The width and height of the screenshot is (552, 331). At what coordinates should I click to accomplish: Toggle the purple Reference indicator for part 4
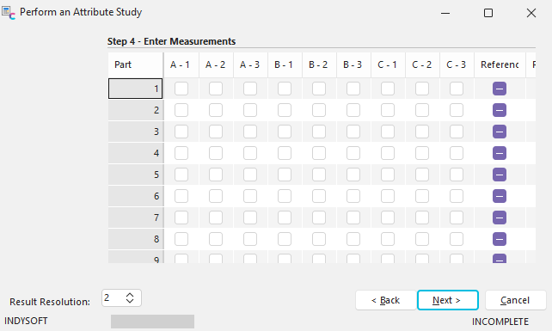(x=500, y=153)
